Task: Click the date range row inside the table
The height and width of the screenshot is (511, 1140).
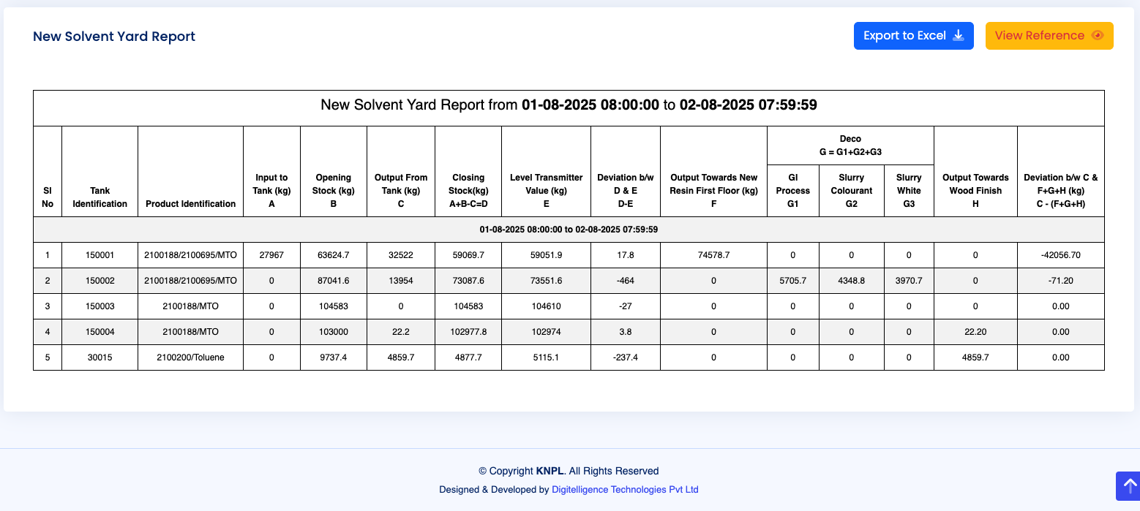Action: point(570,229)
